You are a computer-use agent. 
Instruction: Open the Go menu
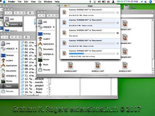(x=40, y=2)
